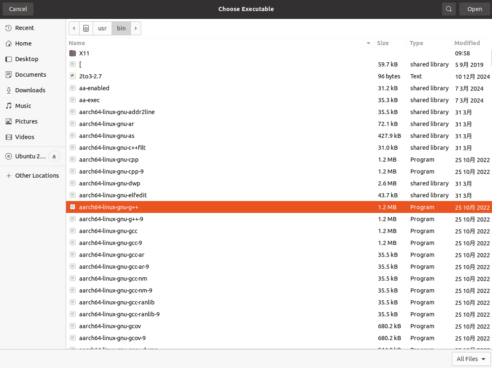Toggle sort order arrow in Name column

[x=368, y=43]
